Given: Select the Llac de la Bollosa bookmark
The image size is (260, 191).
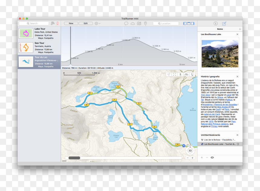Looking at the screenshot, I should pos(220,140).
